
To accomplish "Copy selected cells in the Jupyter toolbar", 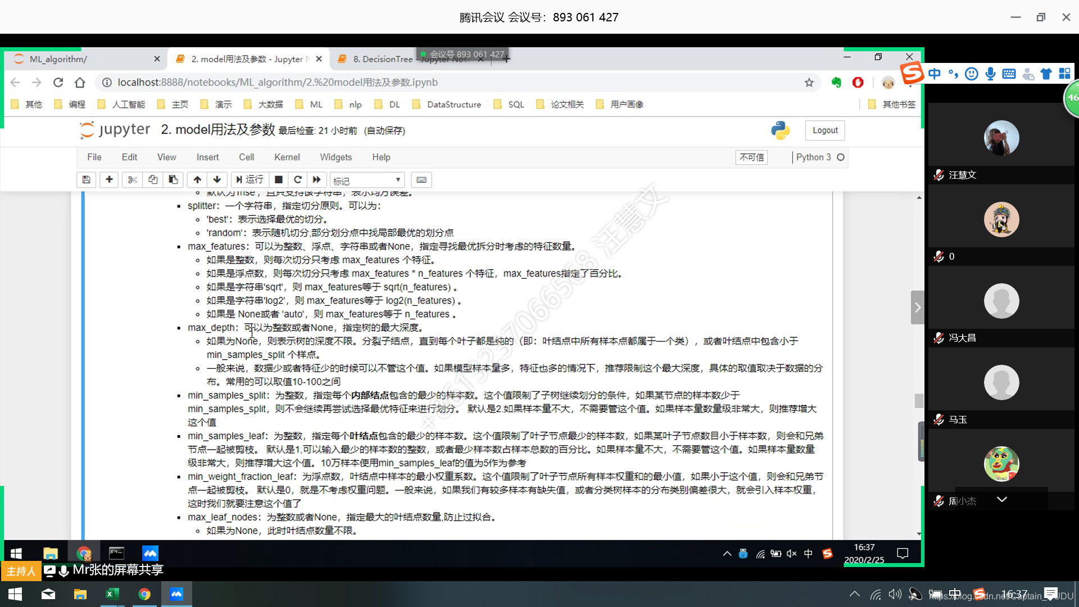I will [153, 180].
